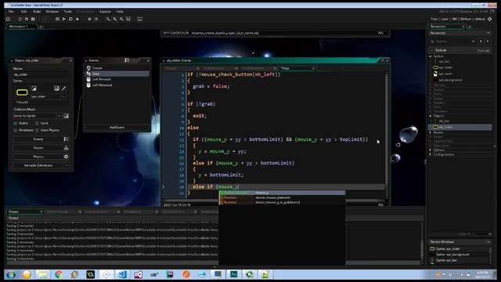Click the Save Project toolbar icon

pyautogui.click(x=33, y=19)
